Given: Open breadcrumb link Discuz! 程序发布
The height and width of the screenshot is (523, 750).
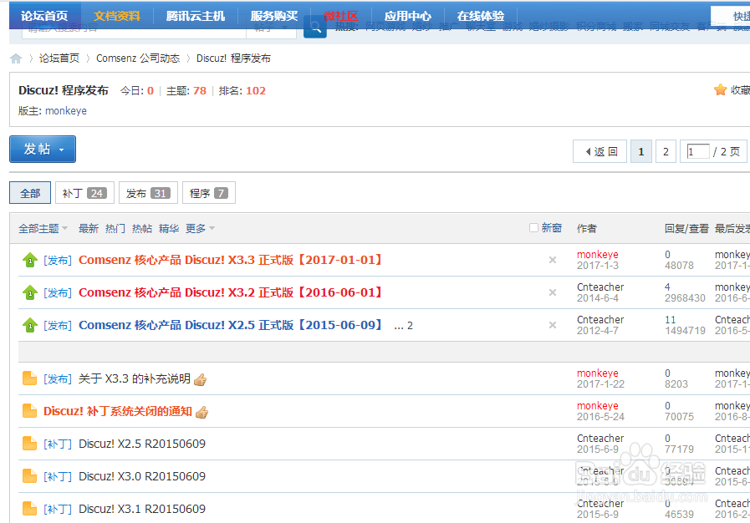Looking at the screenshot, I should (233, 58).
